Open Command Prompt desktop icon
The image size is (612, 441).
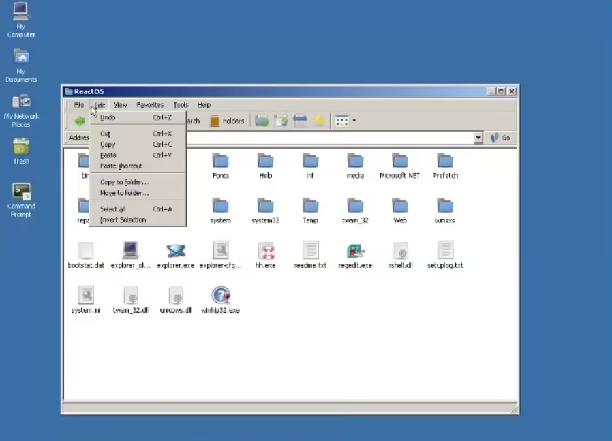pyautogui.click(x=21, y=192)
